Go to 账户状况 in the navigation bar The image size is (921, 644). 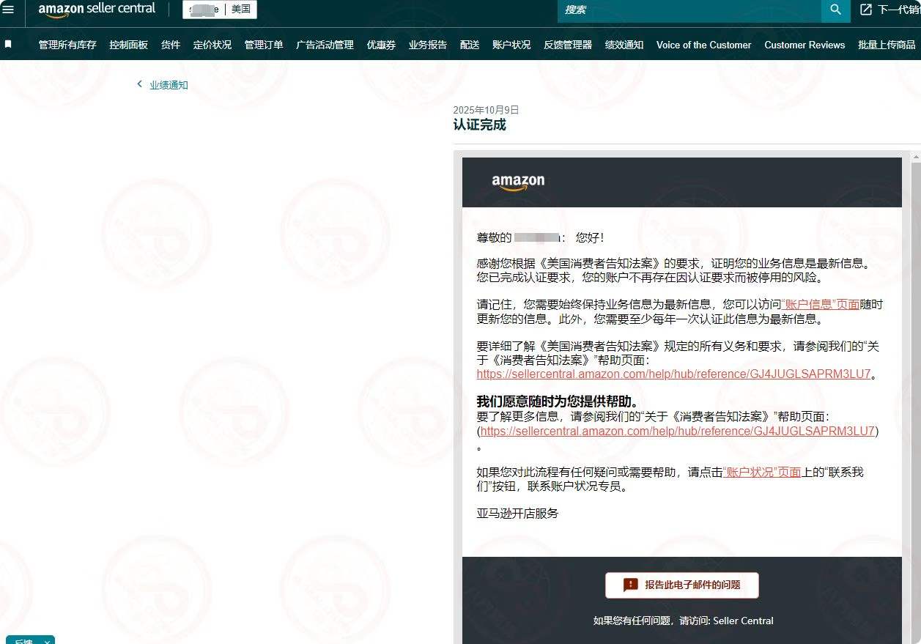511,45
